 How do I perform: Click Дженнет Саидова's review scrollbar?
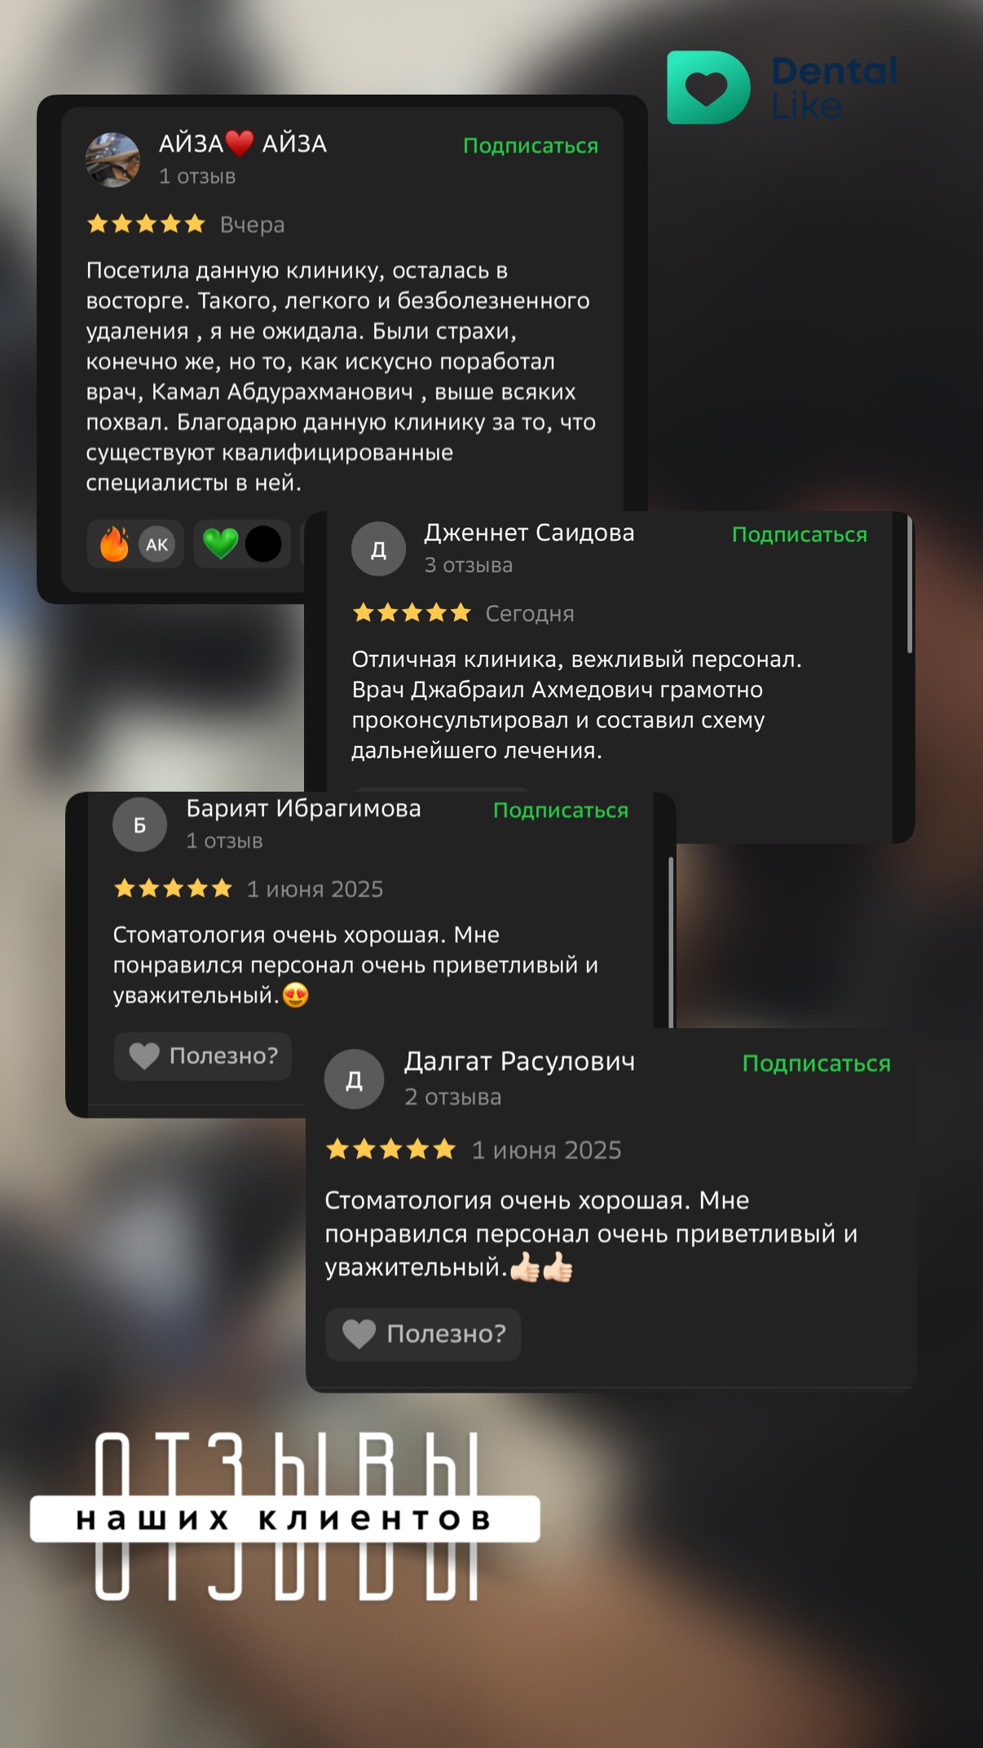click(x=910, y=585)
